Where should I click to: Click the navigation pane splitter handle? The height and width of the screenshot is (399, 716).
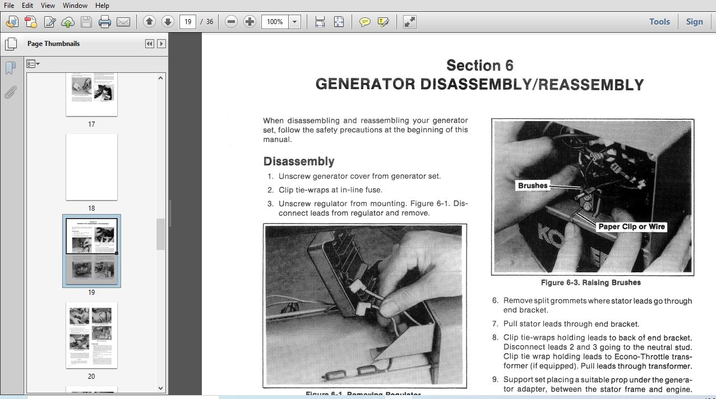[169, 213]
